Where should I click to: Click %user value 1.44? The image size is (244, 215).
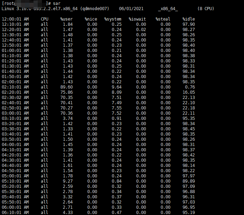coord(68,71)
